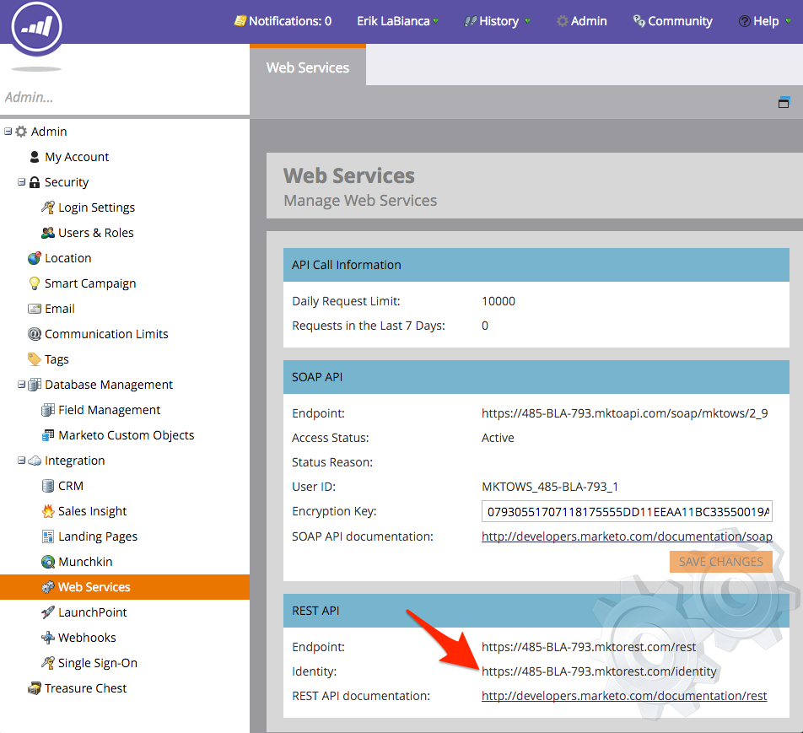The width and height of the screenshot is (803, 733).
Task: Click the Single Sign-On key icon
Action: pyautogui.click(x=48, y=663)
